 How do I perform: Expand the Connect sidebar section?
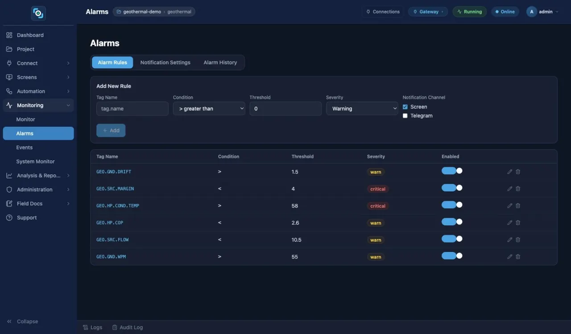coord(38,63)
